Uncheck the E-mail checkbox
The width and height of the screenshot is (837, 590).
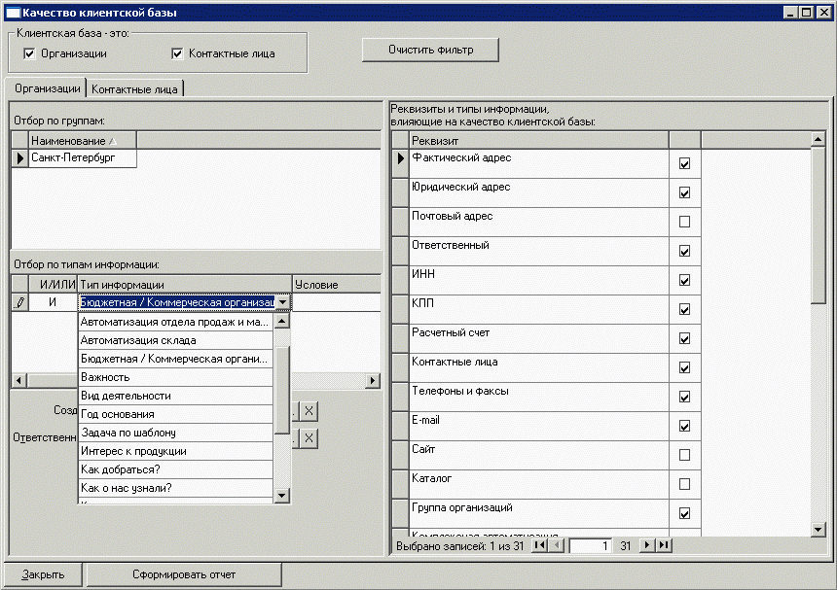coord(684,426)
